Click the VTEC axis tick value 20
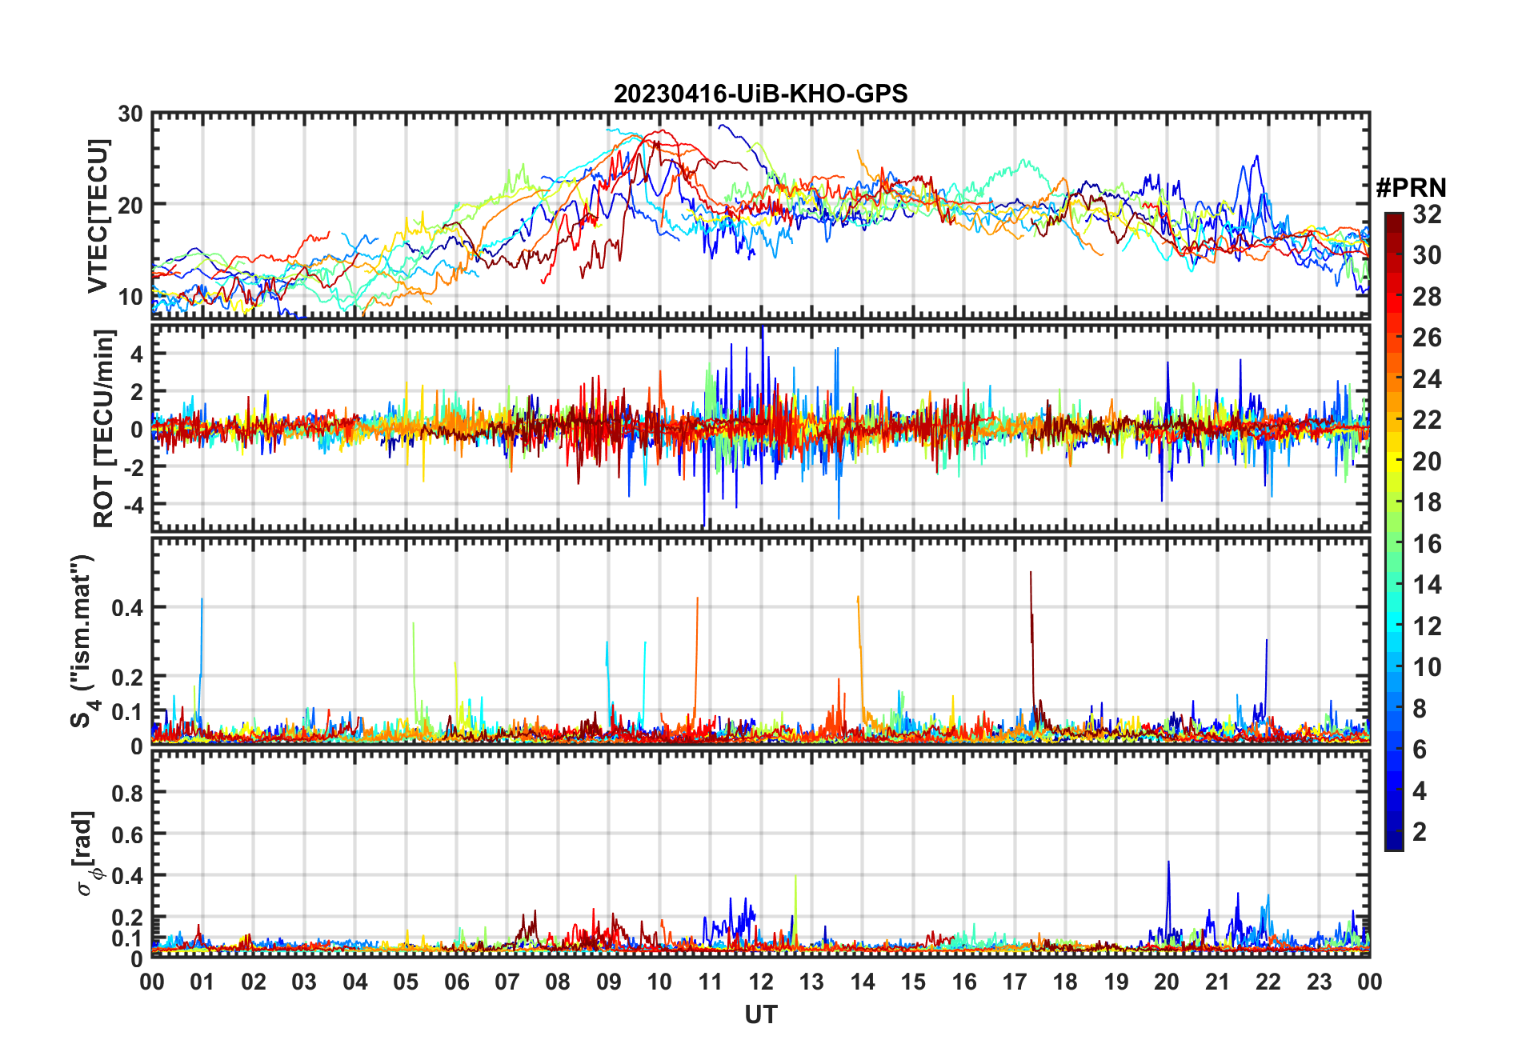 point(130,205)
